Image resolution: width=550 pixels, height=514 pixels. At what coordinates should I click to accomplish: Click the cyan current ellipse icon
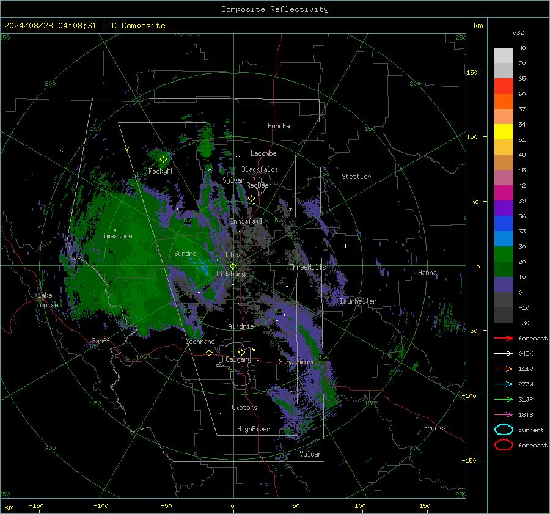(x=504, y=430)
